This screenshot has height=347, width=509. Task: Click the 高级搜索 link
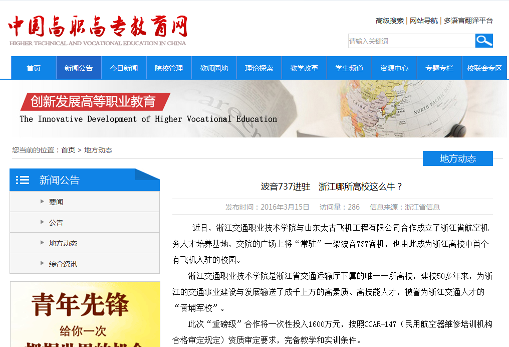pyautogui.click(x=389, y=21)
